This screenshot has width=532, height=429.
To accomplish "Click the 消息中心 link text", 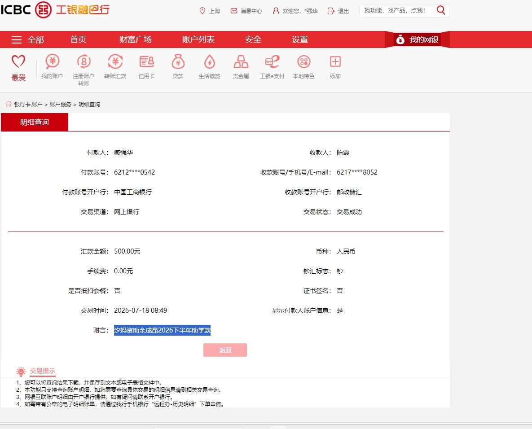I will click(251, 11).
